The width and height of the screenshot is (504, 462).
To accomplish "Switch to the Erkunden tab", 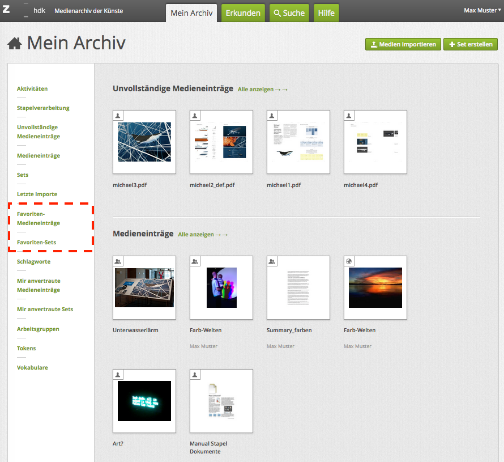I will 243,13.
